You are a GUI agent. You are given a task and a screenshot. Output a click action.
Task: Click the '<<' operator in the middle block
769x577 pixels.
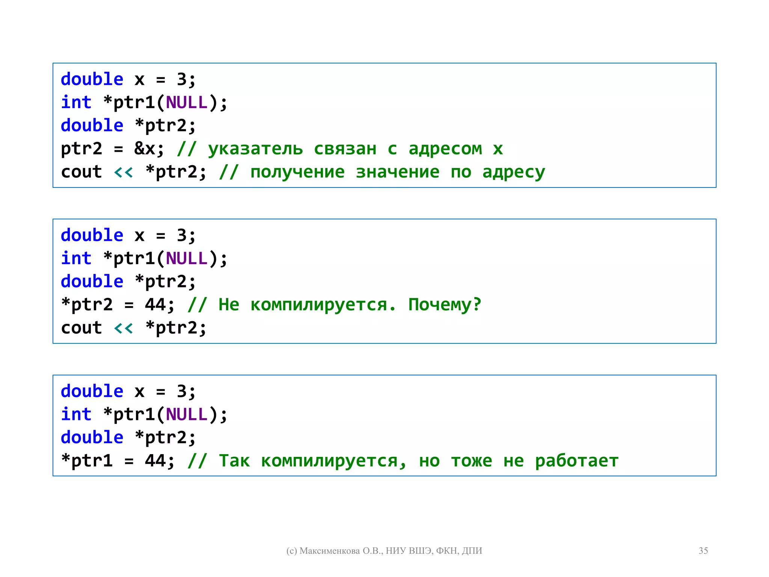[124, 329]
